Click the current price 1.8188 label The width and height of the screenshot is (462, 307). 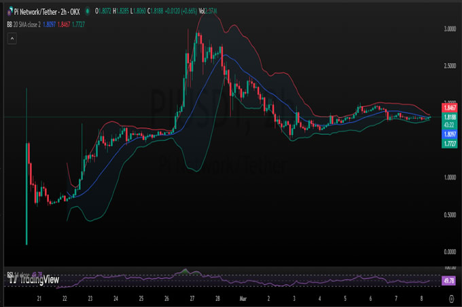pyautogui.click(x=448, y=117)
